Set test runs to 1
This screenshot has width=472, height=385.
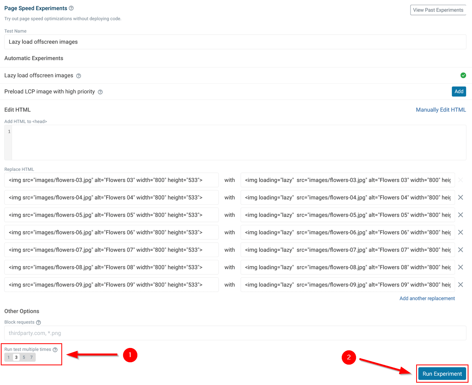tap(9, 357)
